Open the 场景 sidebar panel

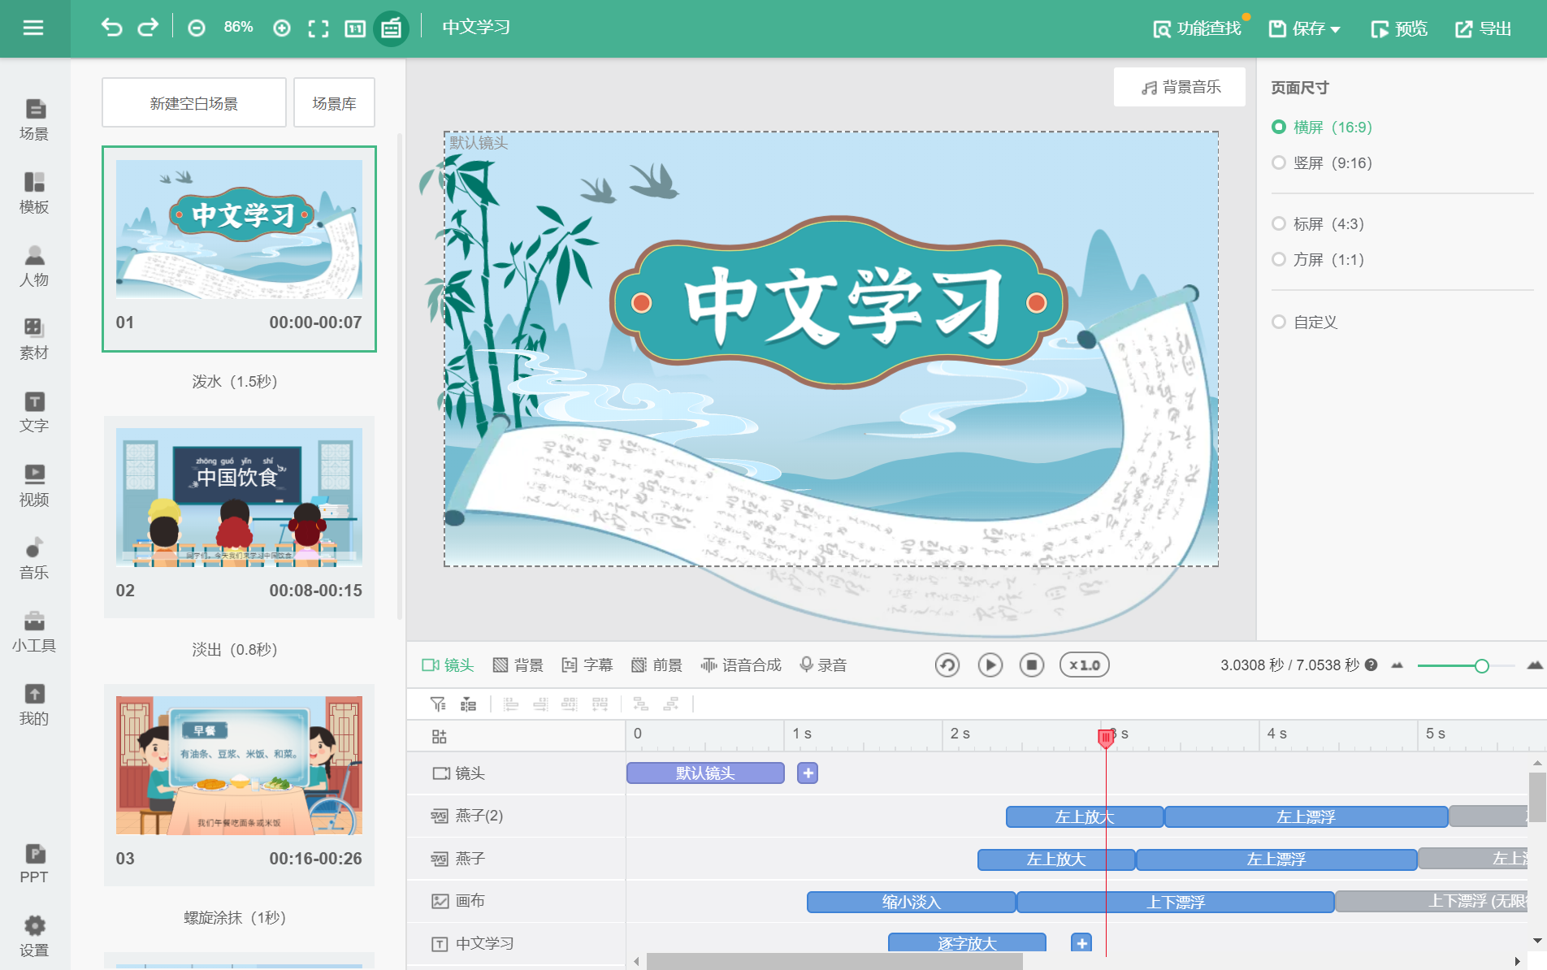[x=34, y=119]
